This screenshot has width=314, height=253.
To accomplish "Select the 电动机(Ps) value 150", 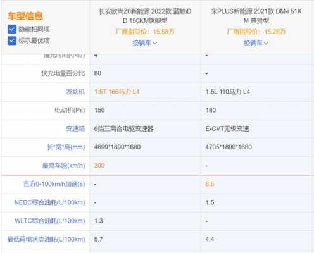I will pos(99,110).
